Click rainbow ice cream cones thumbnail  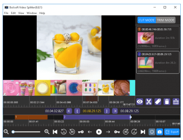click(26, 88)
